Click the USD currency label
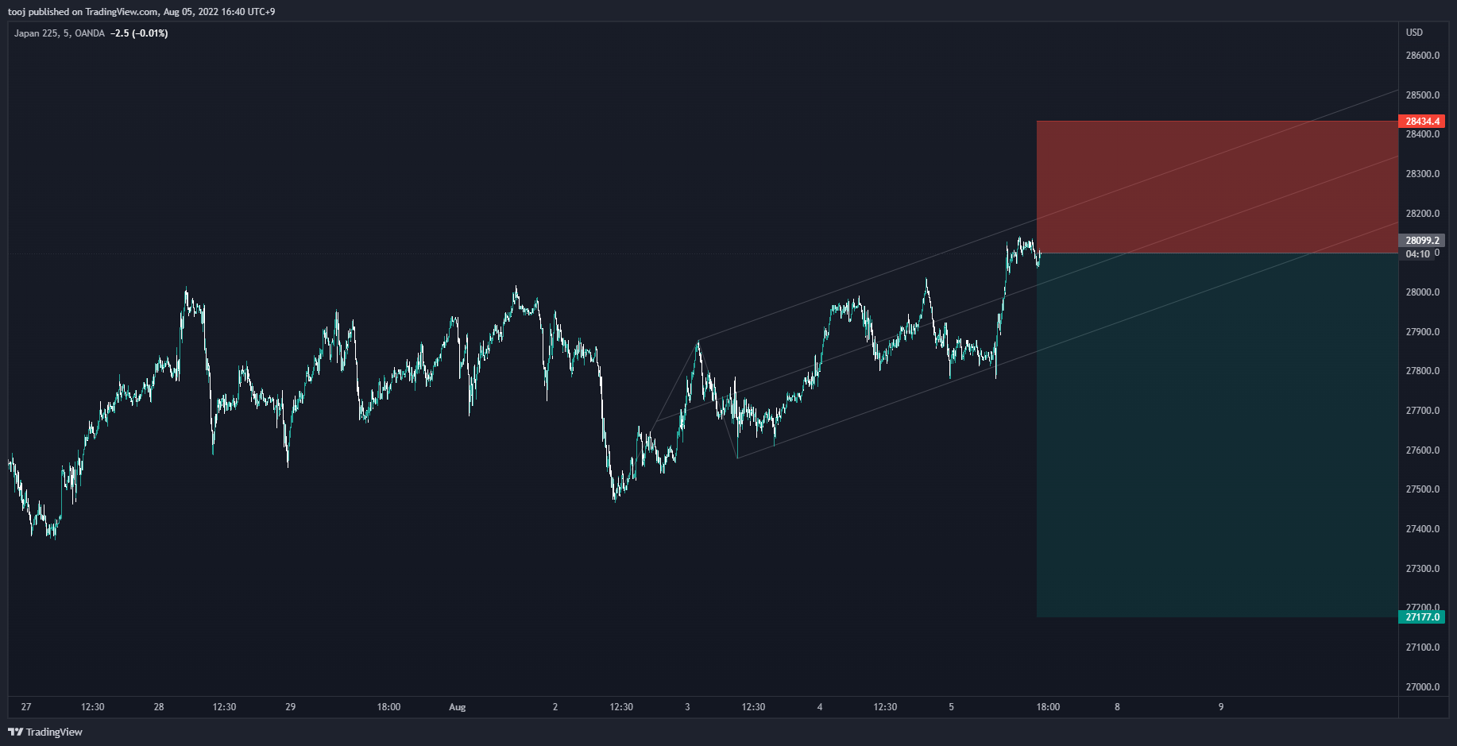The height and width of the screenshot is (746, 1457). (1414, 33)
